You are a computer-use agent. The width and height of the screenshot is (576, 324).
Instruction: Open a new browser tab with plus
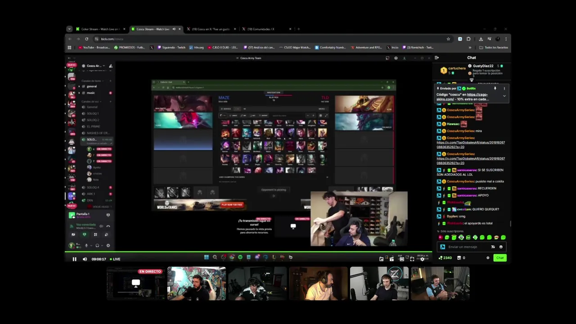pyautogui.click(x=298, y=29)
